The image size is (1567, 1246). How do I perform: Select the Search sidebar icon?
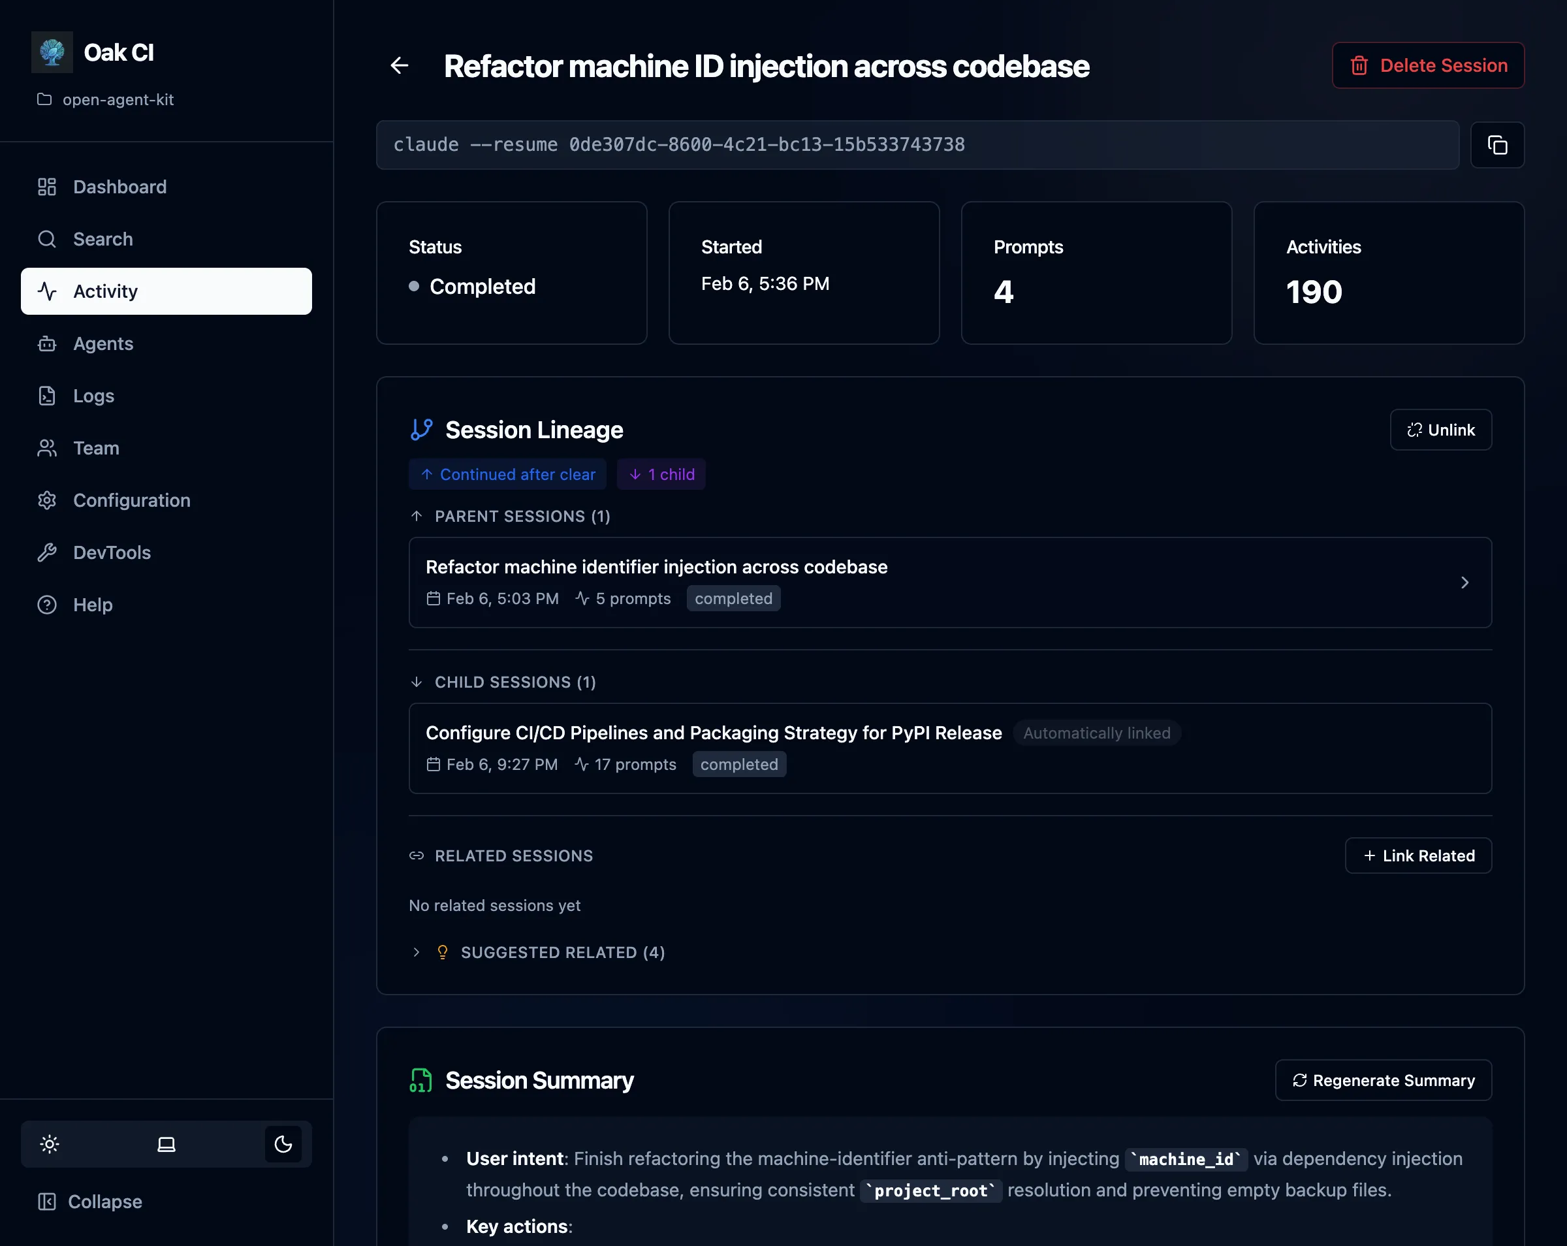pos(103,239)
